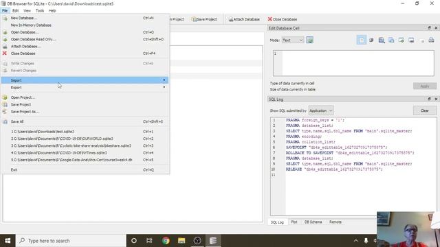Viewport: 440px width, 247px height.
Task: Toggle auto-switch mode image icon beside Mode
Action: [x=310, y=40]
